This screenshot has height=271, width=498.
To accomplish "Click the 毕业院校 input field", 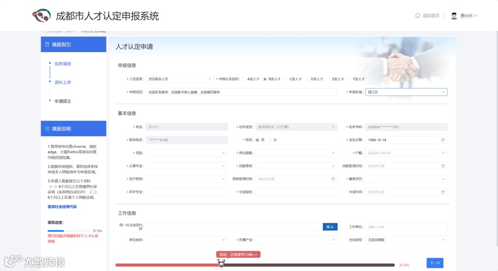I will 296,192.
